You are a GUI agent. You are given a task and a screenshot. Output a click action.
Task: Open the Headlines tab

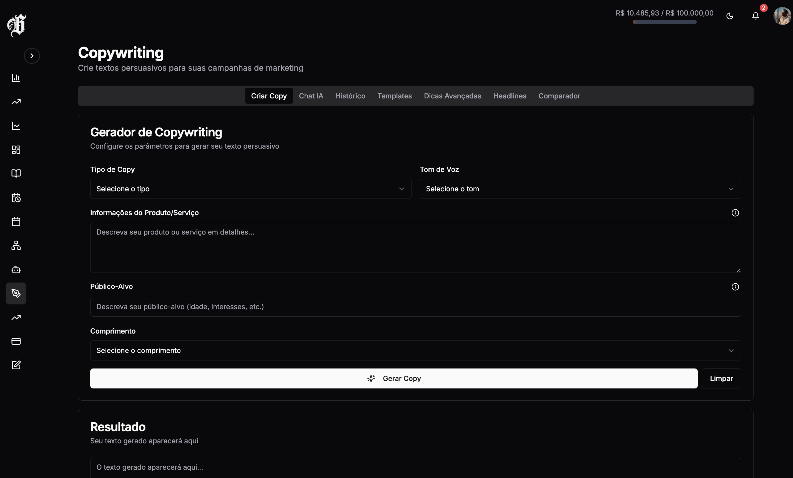[x=510, y=96]
